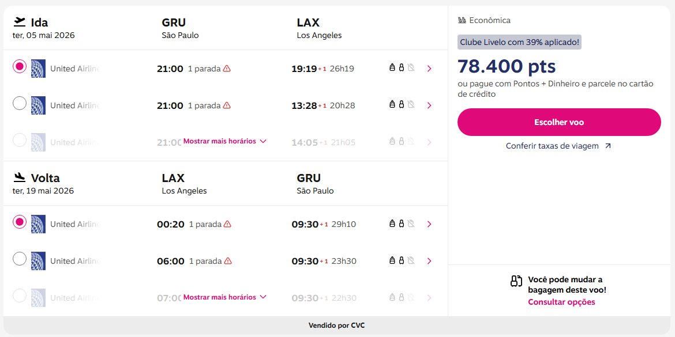
Task: Click the stop warning icon on the 20h28 flight
Action: click(227, 105)
